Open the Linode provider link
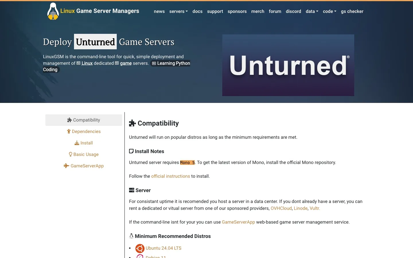The width and height of the screenshot is (413, 258). [301, 208]
